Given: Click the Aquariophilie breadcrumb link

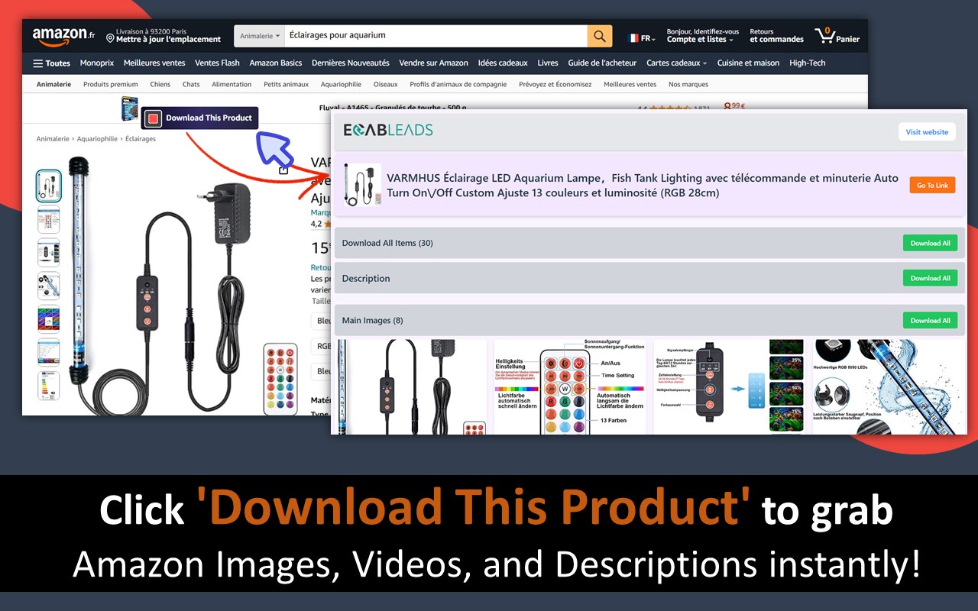Looking at the screenshot, I should [98, 139].
